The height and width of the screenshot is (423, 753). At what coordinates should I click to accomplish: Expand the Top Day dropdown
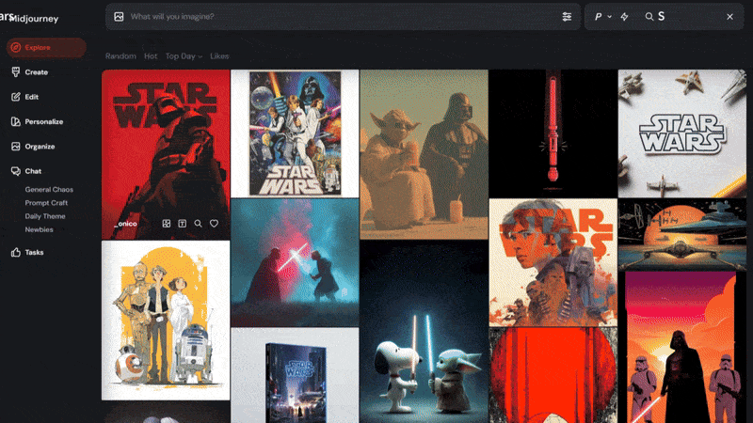pos(184,56)
